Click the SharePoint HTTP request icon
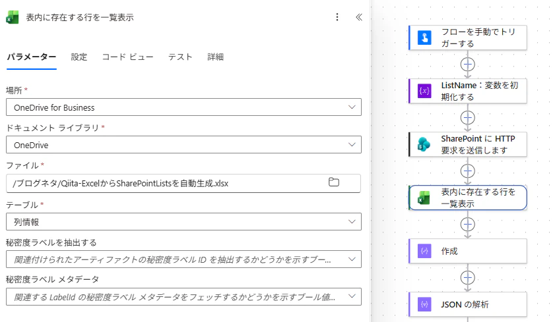Screen dimensions: 557x322 pos(424,144)
